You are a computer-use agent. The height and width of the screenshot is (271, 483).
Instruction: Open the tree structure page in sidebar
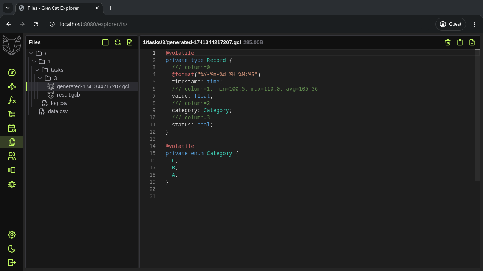click(12, 114)
